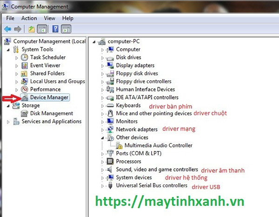Click the Ports (COM & LPT) icon
The width and height of the screenshot is (279, 217).
pyautogui.click(x=110, y=153)
